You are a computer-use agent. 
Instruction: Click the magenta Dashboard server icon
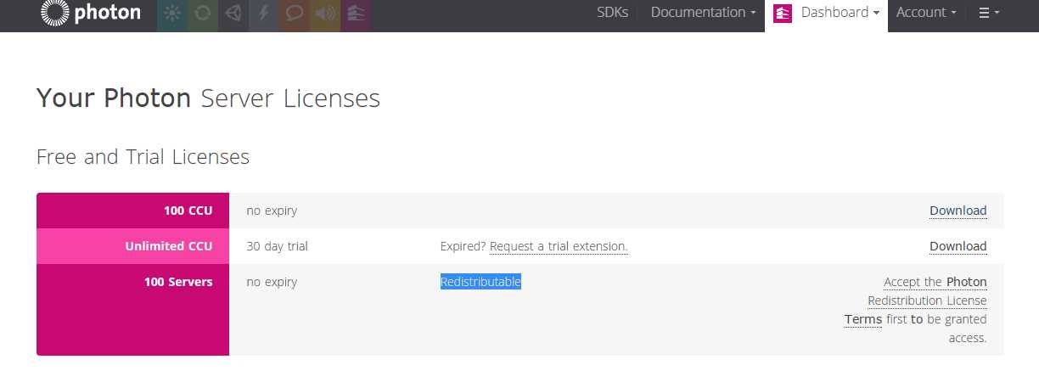[x=783, y=13]
